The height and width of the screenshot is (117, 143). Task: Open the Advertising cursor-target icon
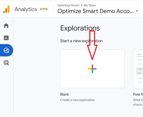pyautogui.click(x=6, y=63)
